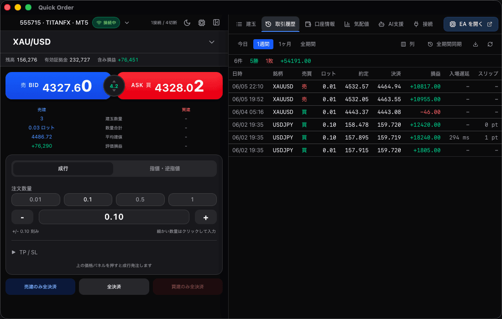Click the 1敗 losses count

269,61
